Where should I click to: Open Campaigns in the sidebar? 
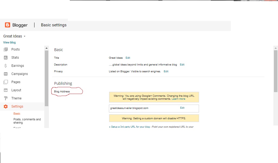[x=20, y=74]
